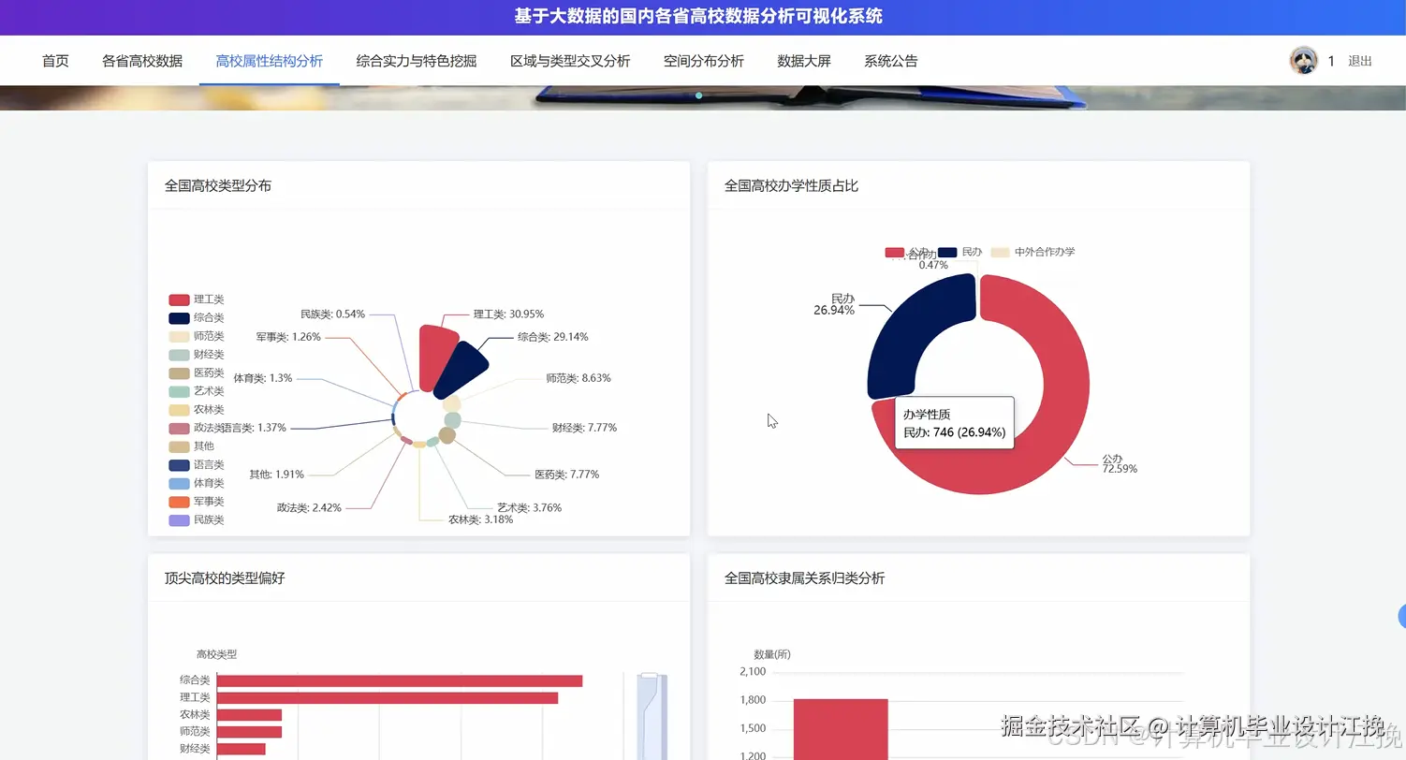Toggle 艺术类 legend entry
The height and width of the screenshot is (760, 1406).
[x=197, y=391]
